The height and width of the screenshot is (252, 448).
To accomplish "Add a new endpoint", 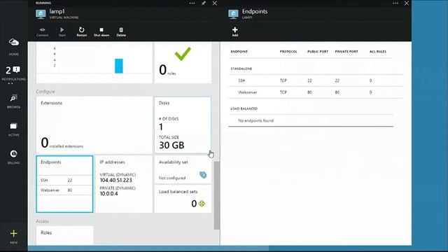I will pyautogui.click(x=235, y=31).
